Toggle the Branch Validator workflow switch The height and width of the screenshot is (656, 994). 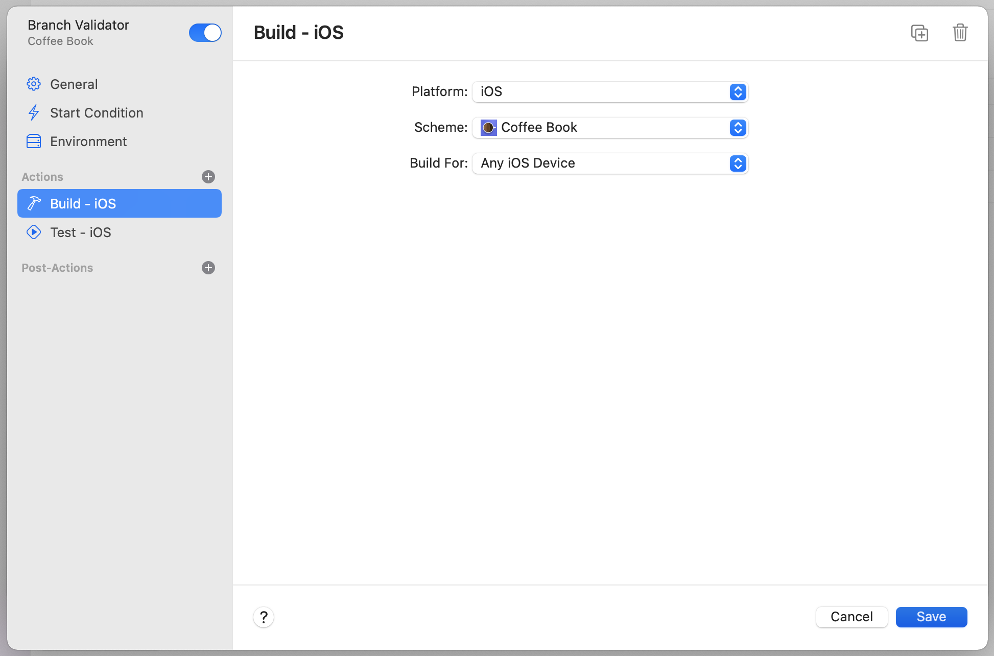(x=205, y=33)
